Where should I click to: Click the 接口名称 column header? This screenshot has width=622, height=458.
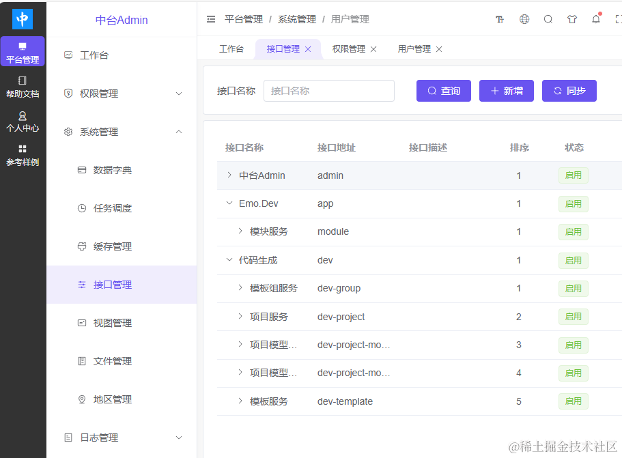[x=244, y=147]
